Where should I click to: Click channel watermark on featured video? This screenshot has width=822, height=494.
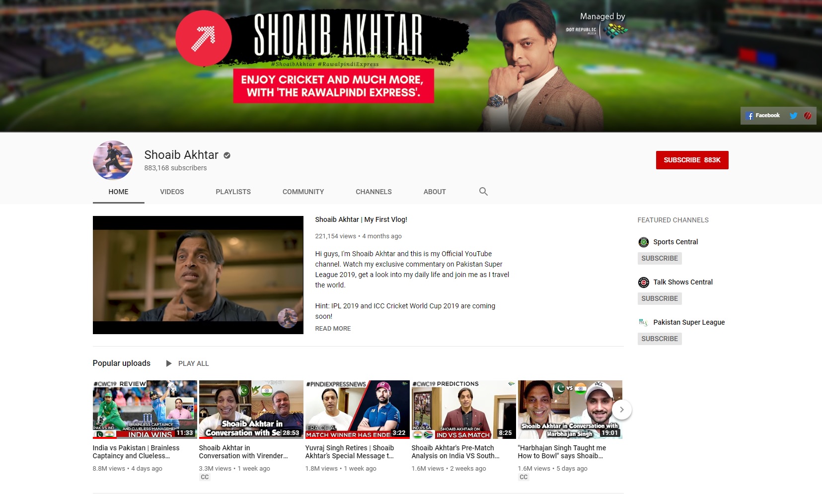pos(287,318)
